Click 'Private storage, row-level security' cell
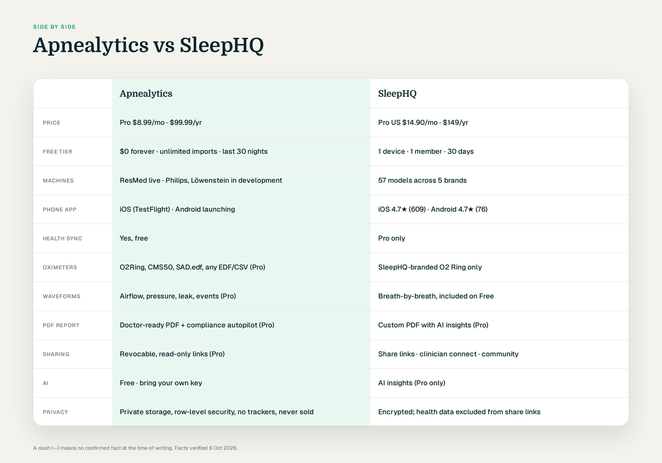This screenshot has width=662, height=463. pyautogui.click(x=217, y=412)
